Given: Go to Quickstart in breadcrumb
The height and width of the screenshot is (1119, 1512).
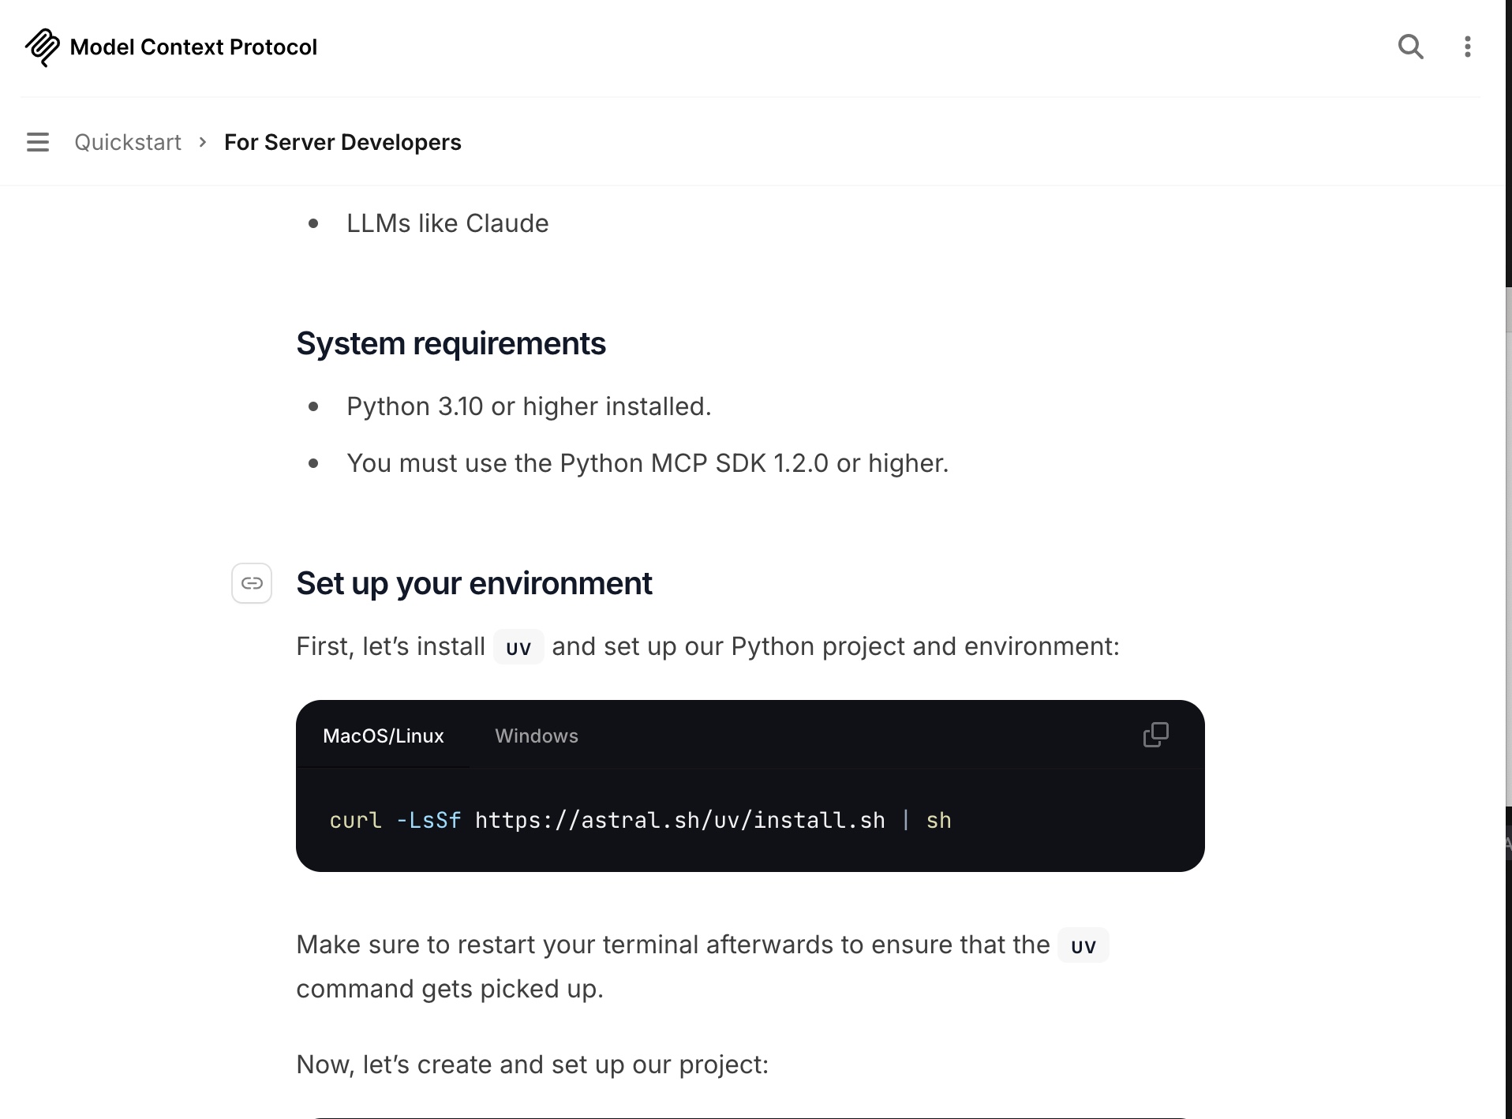Looking at the screenshot, I should [128, 142].
